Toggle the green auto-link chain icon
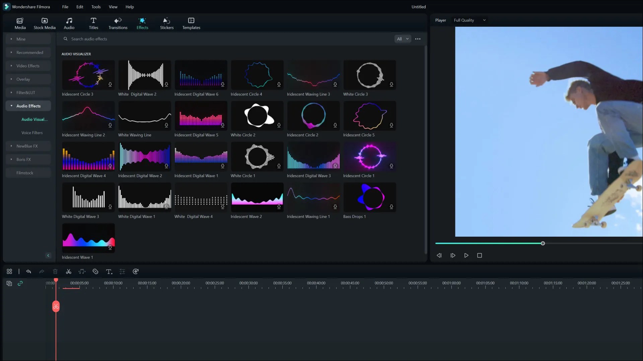The width and height of the screenshot is (643, 361). point(20,283)
